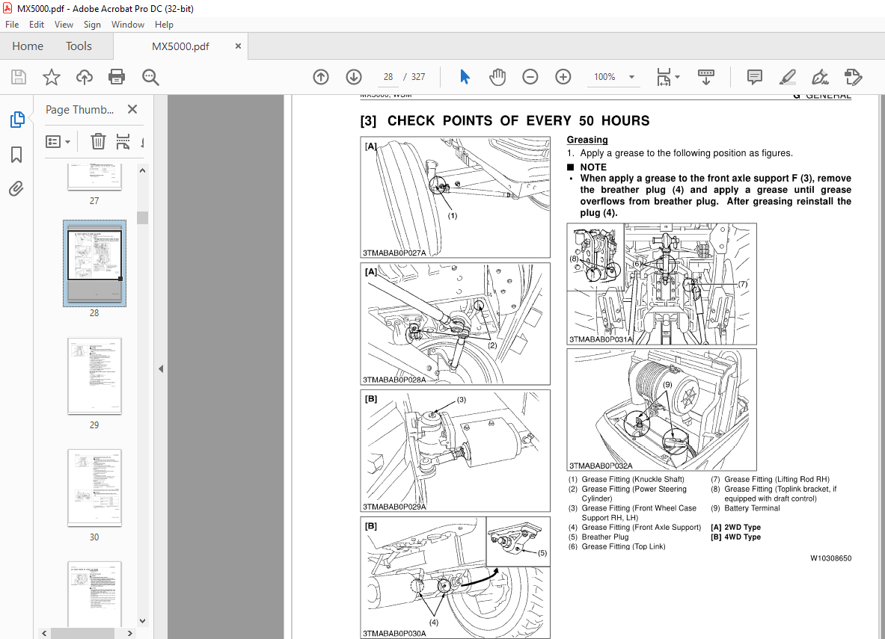Open the Sign document pen icon
The height and width of the screenshot is (639, 885).
tap(820, 77)
